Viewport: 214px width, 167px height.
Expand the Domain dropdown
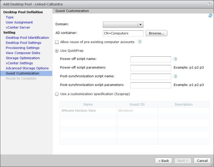tap(140, 25)
